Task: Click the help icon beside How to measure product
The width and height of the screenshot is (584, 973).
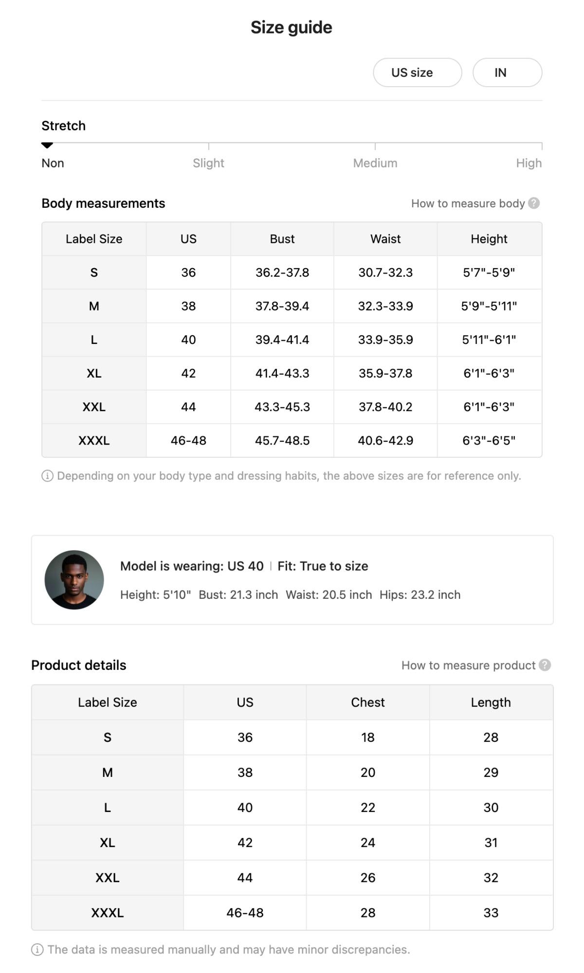Action: [545, 665]
